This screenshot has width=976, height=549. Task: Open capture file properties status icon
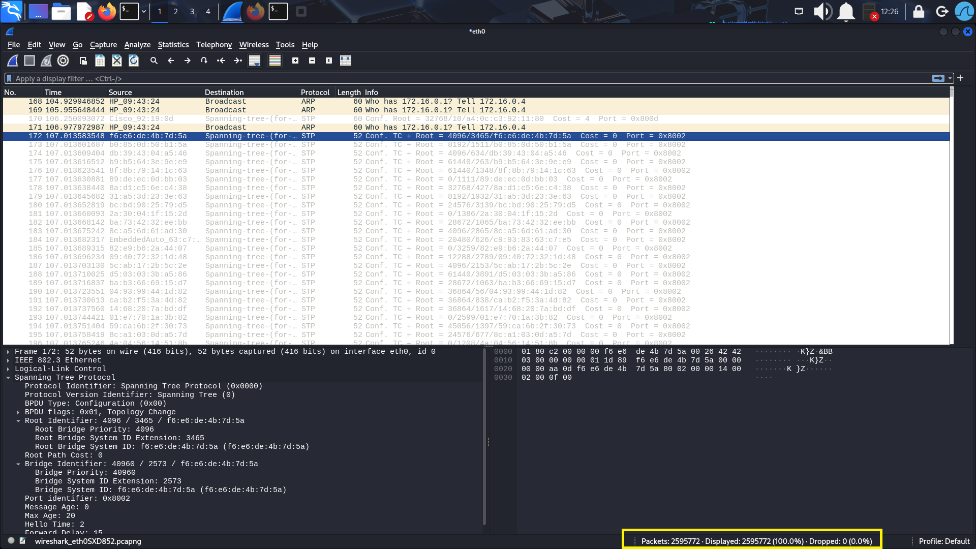(22, 541)
